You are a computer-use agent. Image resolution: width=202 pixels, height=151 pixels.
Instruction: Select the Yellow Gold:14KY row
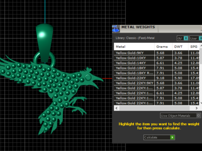point(157,63)
